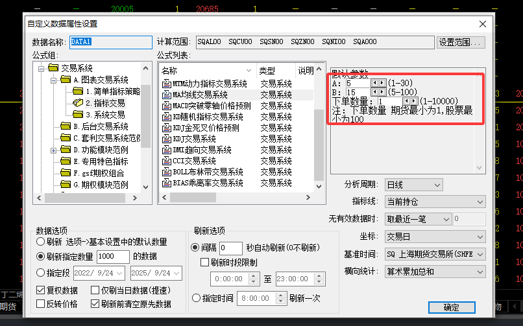
Task: Open the end date 2025/9/24 picker
Action: coord(176,273)
